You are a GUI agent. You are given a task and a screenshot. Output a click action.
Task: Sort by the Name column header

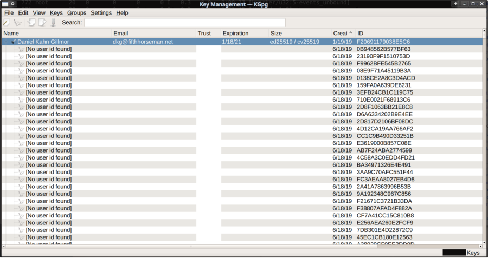point(56,33)
